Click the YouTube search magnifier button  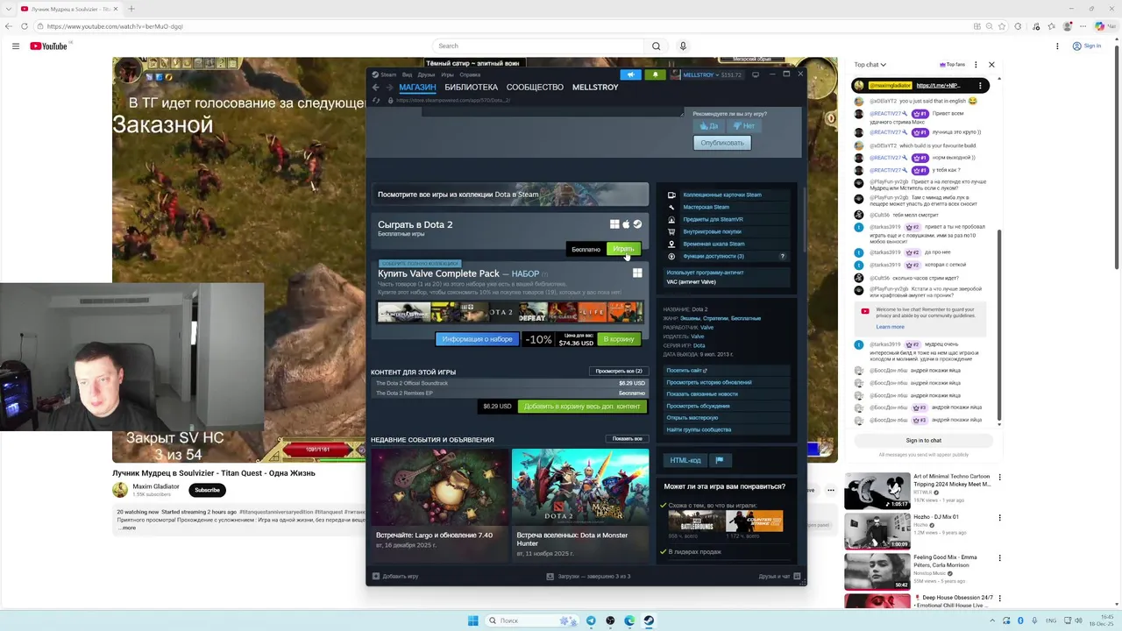point(656,46)
